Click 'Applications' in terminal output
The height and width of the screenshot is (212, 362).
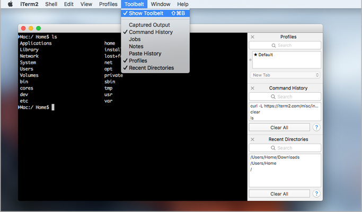36,43
